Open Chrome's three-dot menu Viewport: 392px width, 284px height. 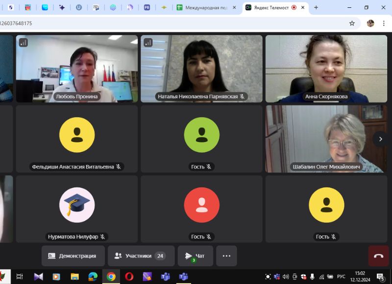point(384,23)
